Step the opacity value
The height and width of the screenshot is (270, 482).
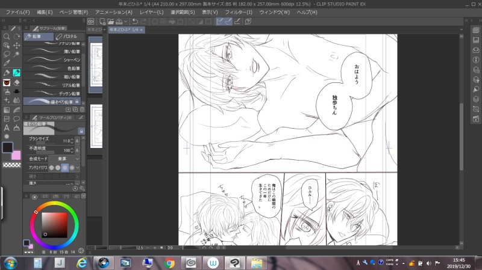[x=72, y=150]
